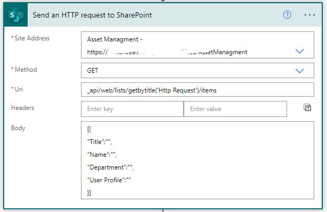
Task: Click the "Title" line in Body
Action: pos(99,142)
